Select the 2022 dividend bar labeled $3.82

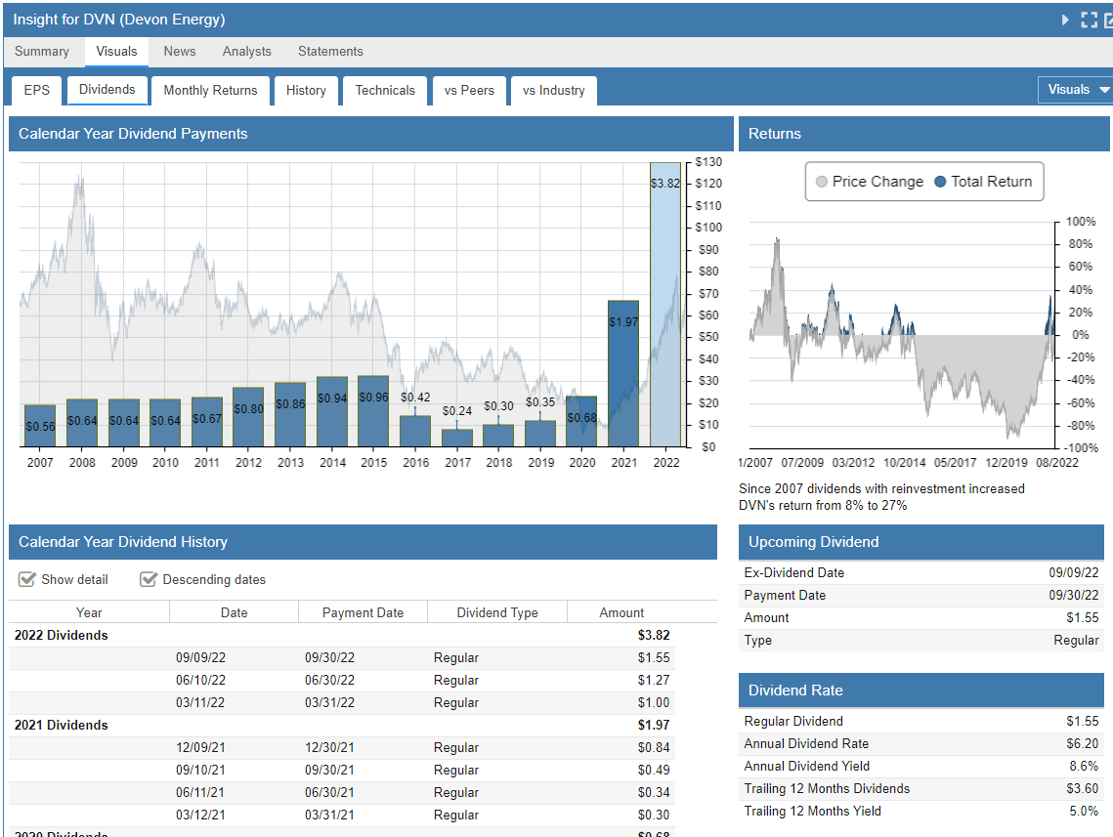click(x=665, y=305)
